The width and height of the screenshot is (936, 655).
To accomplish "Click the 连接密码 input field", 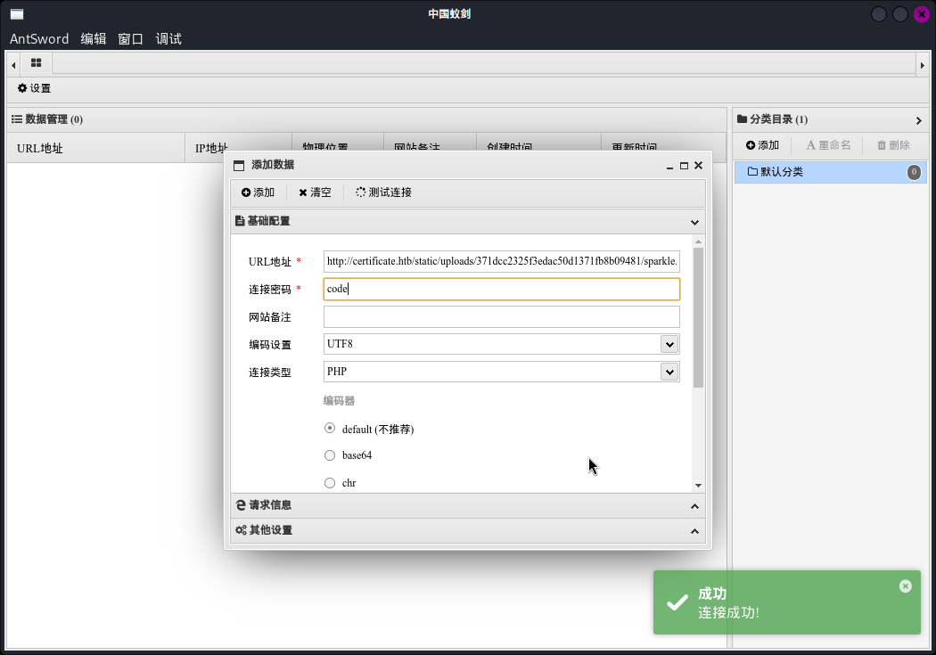I will (x=501, y=290).
